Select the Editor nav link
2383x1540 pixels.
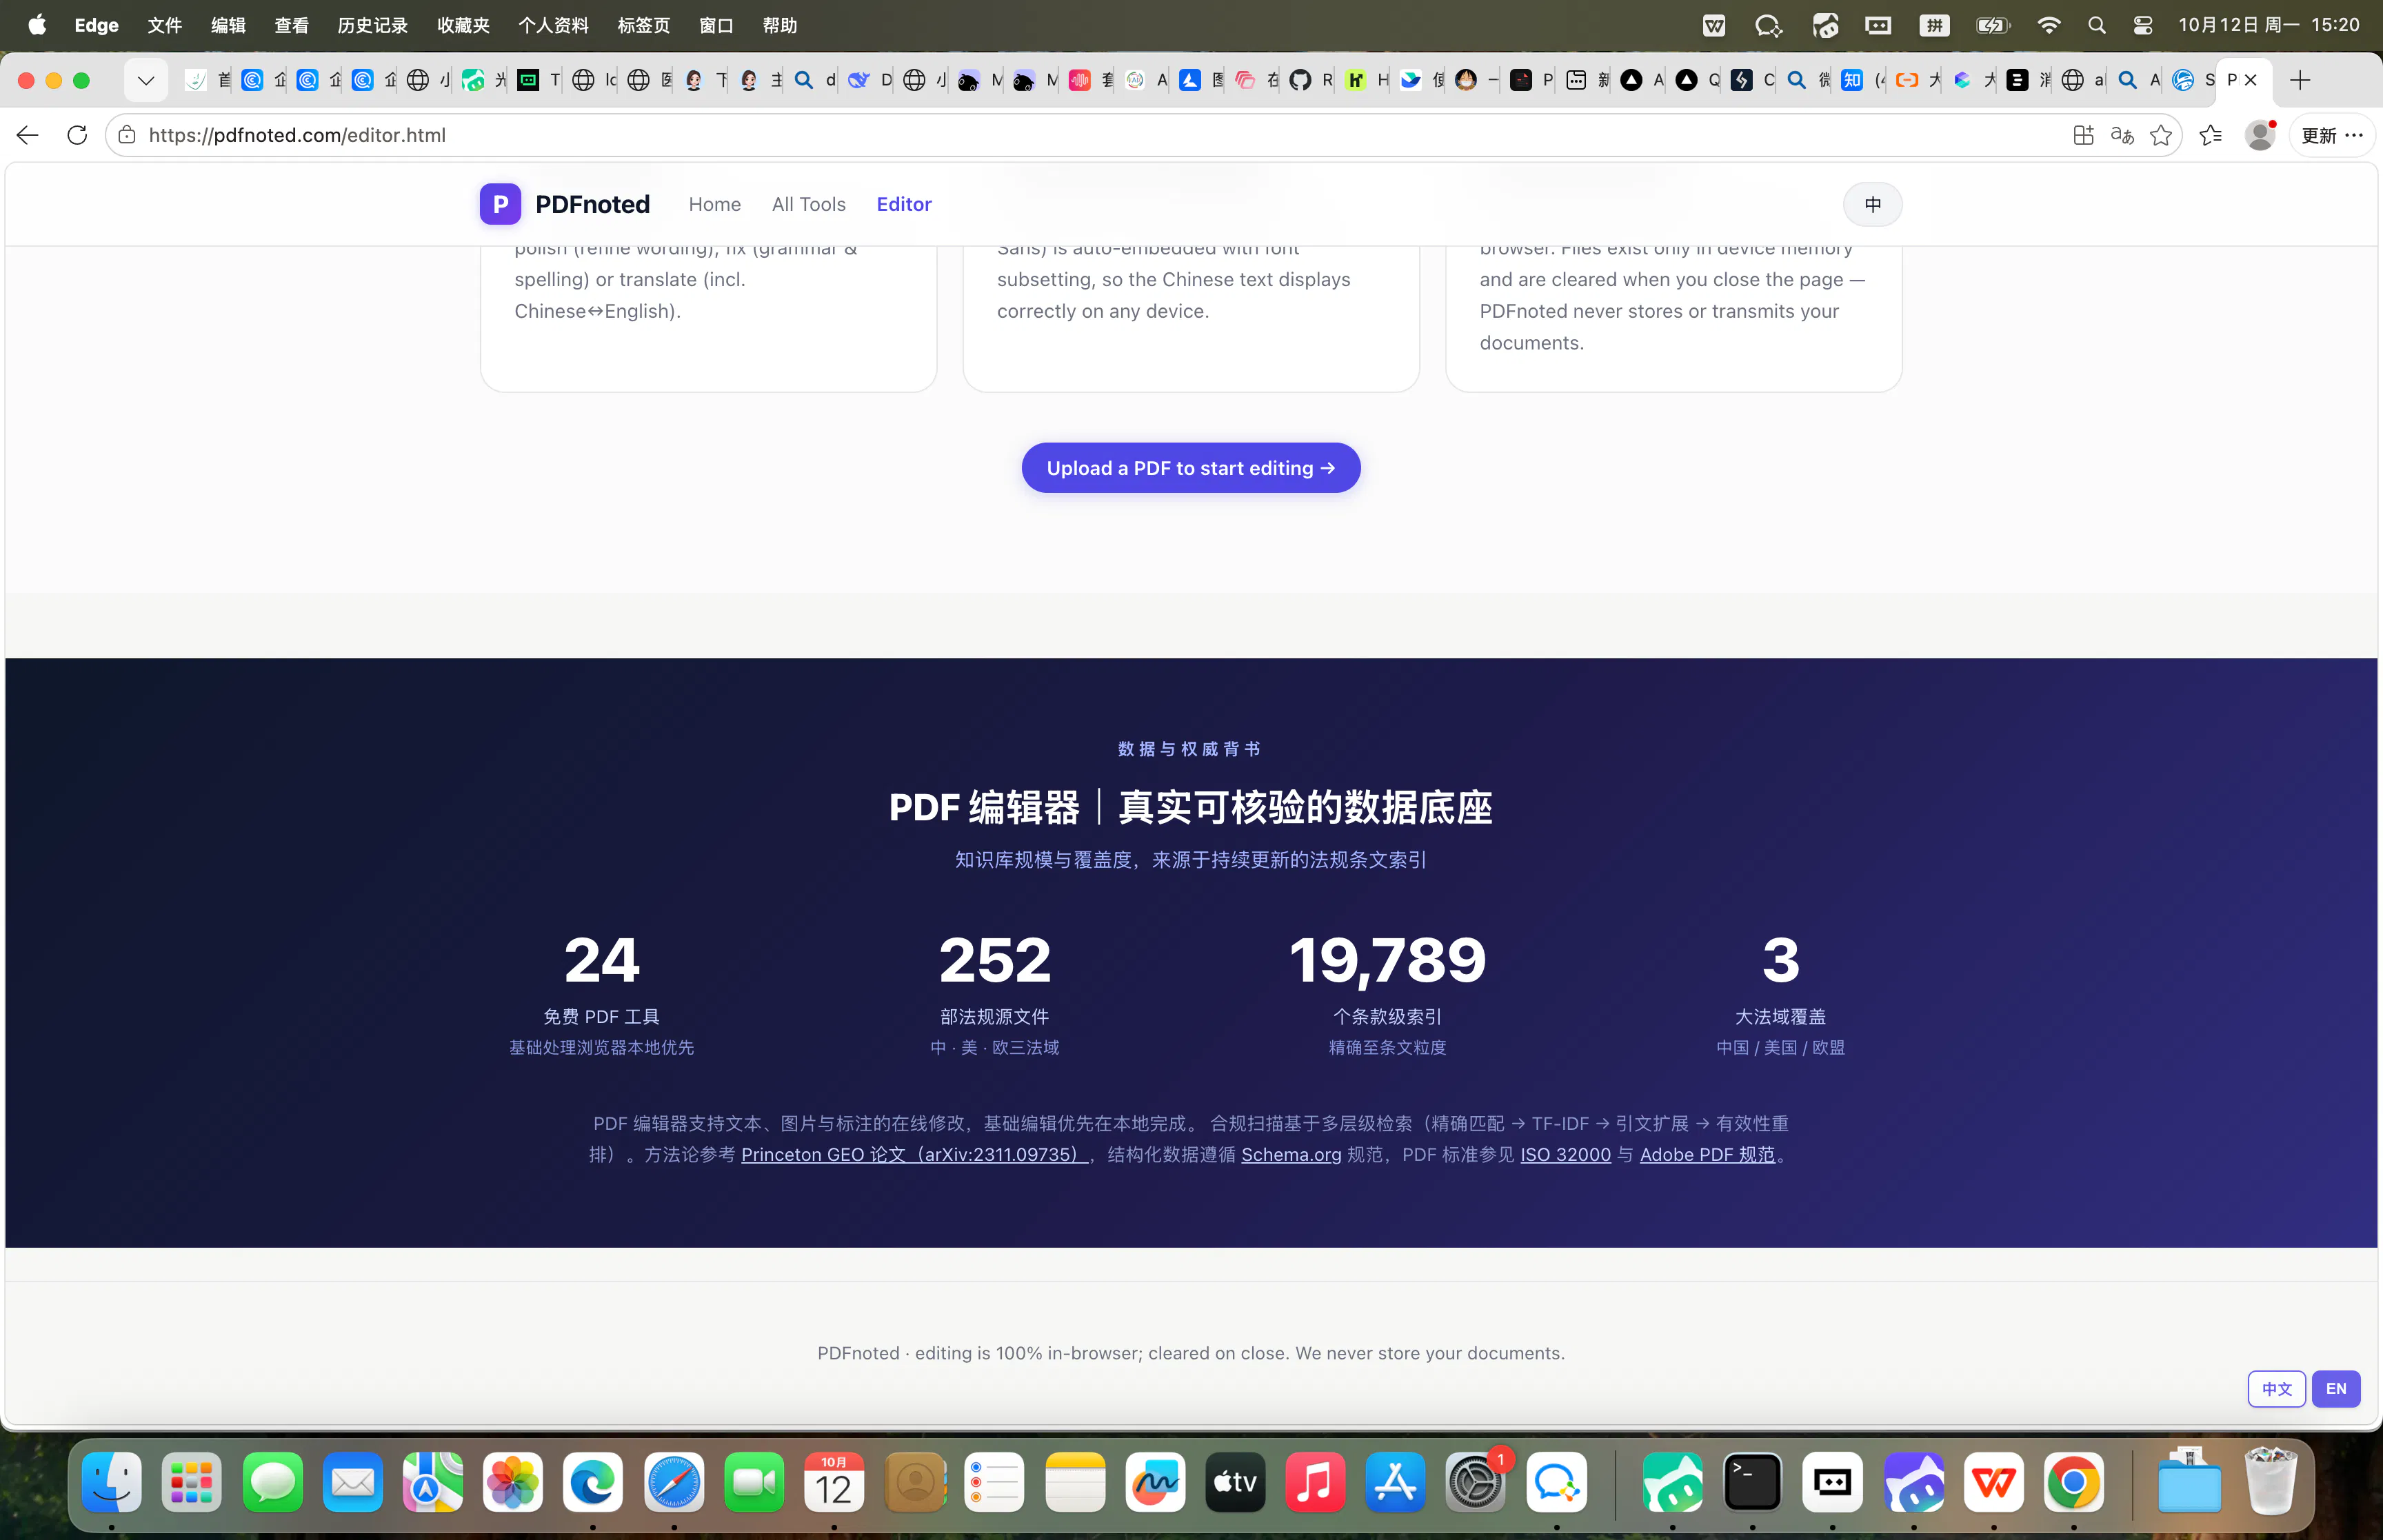point(903,204)
